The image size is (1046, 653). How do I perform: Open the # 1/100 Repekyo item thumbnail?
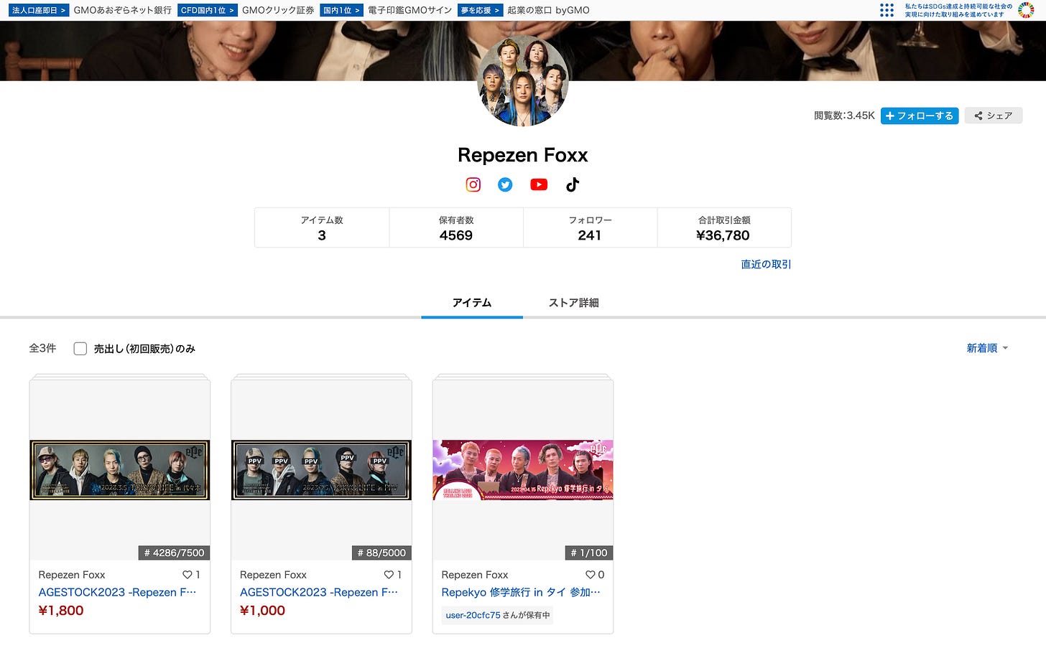[523, 470]
